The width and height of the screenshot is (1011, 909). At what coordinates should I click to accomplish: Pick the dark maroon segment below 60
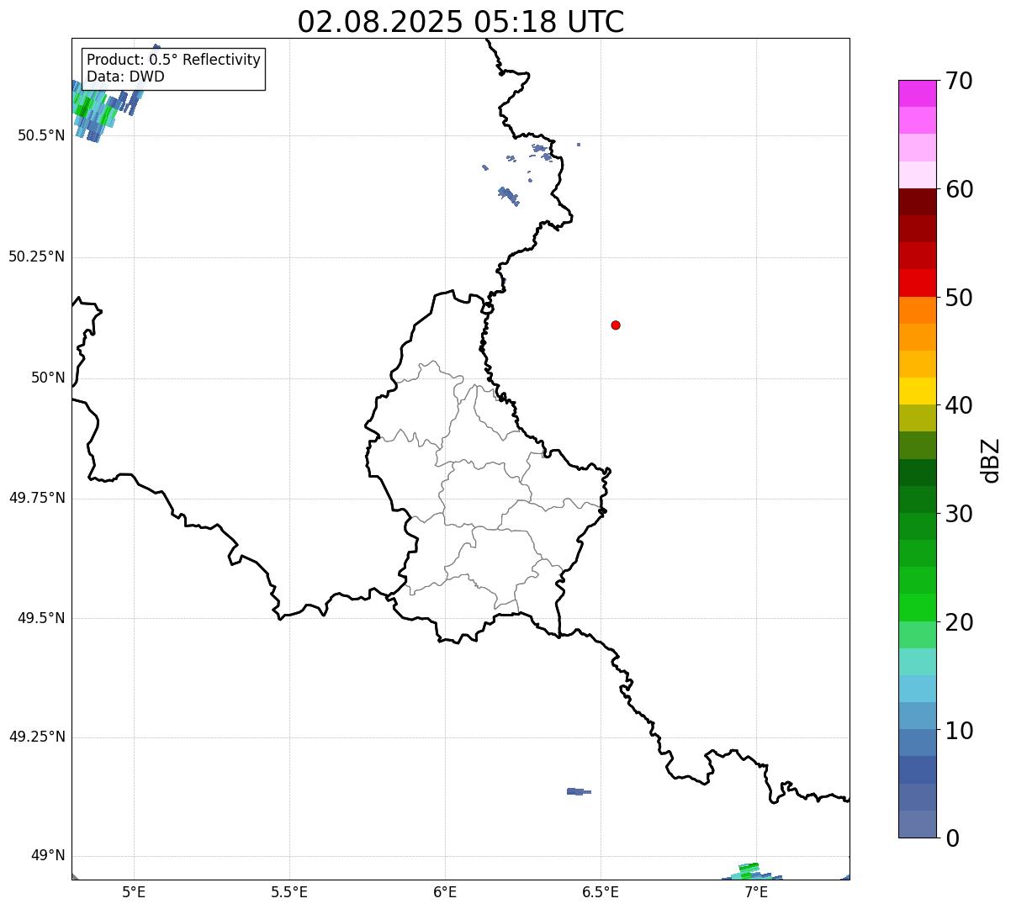pos(917,202)
